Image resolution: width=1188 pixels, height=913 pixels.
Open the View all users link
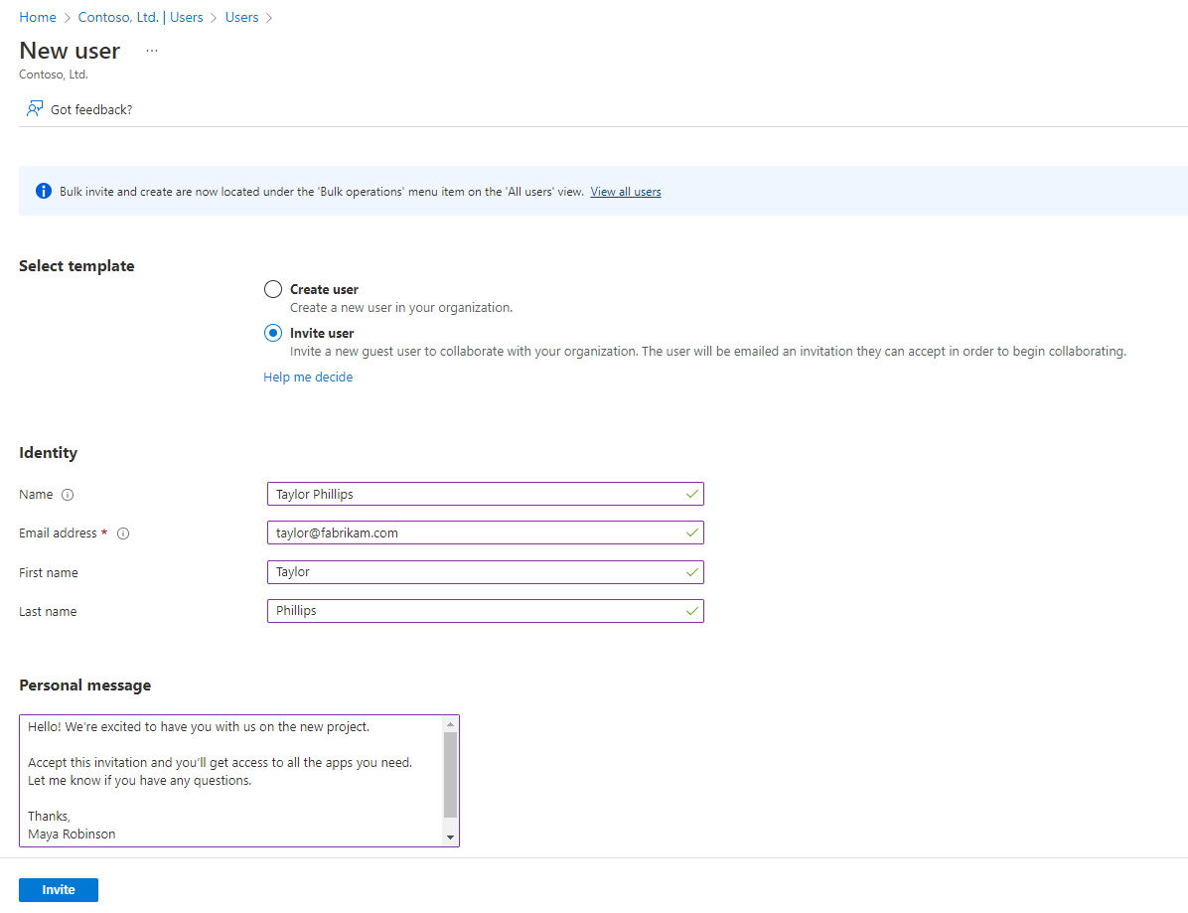[626, 192]
